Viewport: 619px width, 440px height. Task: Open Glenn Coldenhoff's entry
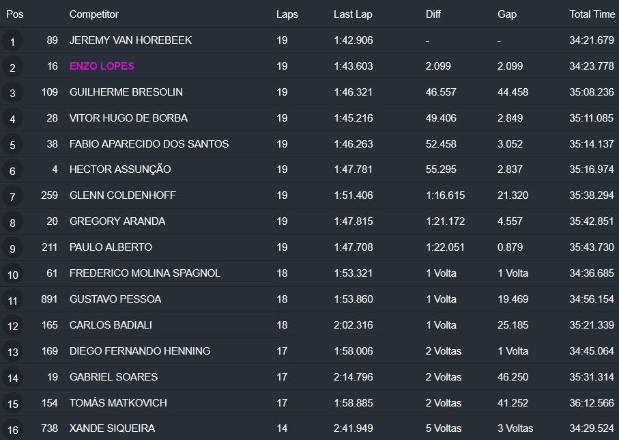[x=122, y=195]
